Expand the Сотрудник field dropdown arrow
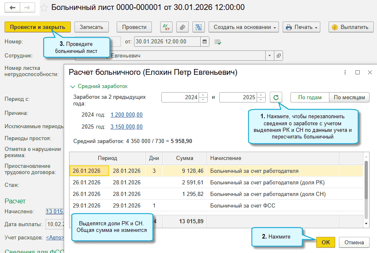The image size is (377, 253). (269, 55)
